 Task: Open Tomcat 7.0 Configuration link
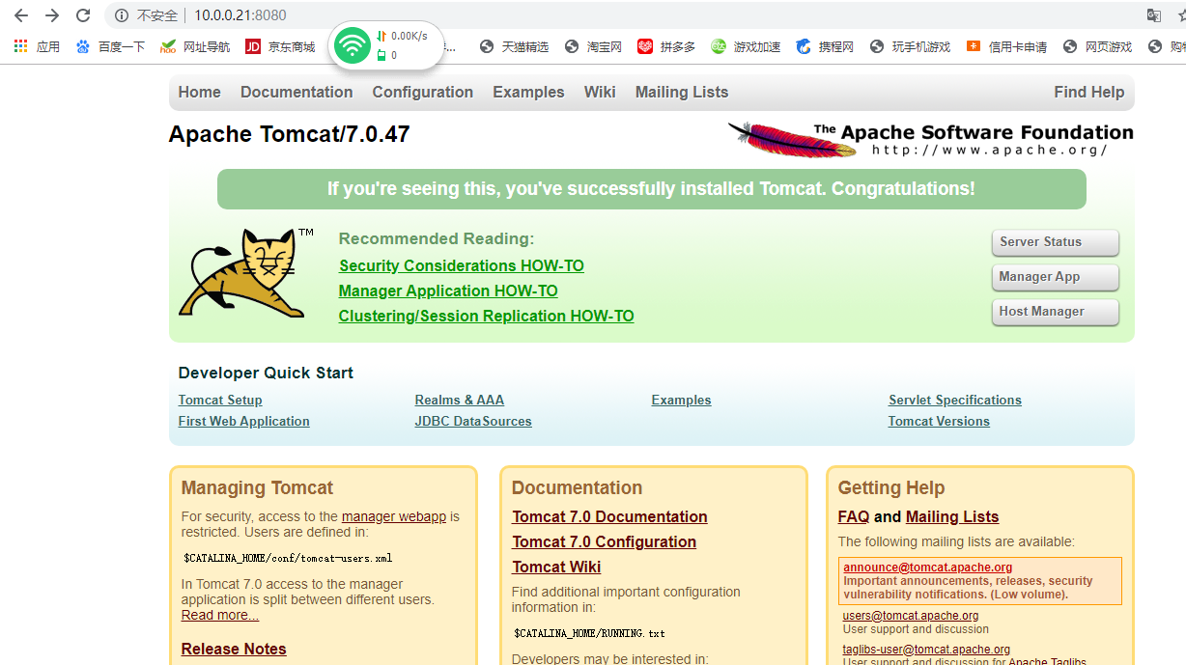point(604,541)
